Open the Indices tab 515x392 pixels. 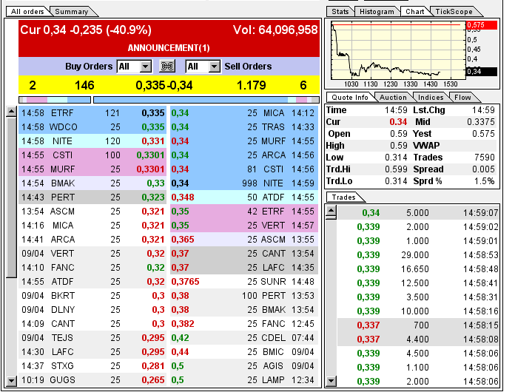[431, 97]
